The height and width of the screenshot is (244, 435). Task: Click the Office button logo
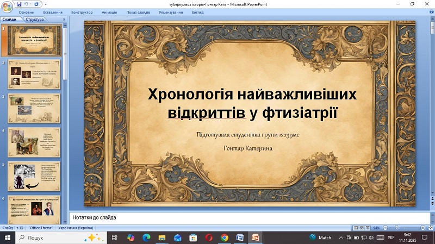(7, 6)
